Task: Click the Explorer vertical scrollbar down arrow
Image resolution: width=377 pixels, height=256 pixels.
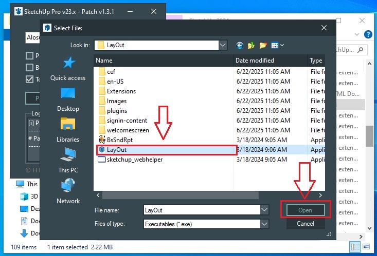Action: pyautogui.click(x=370, y=228)
